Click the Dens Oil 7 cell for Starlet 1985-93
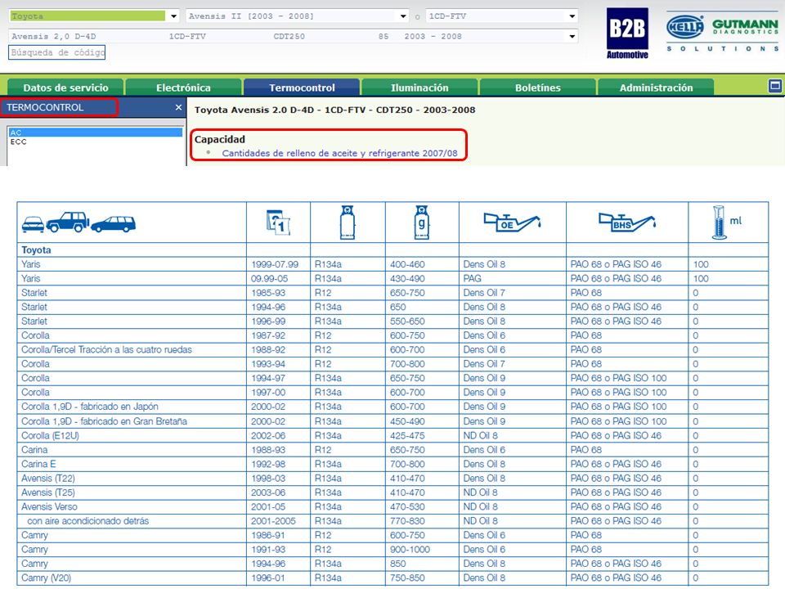 point(484,293)
